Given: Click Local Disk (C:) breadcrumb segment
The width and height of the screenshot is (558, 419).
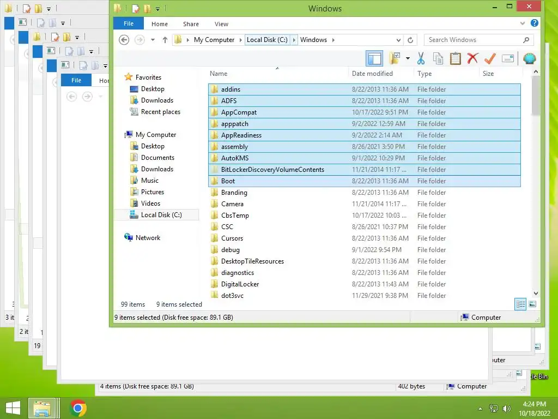Looking at the screenshot, I should pos(267,39).
